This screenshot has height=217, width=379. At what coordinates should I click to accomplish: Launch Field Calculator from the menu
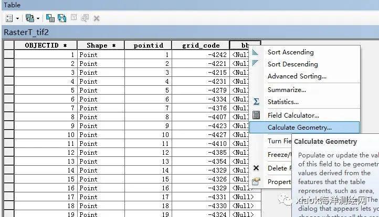point(293,115)
